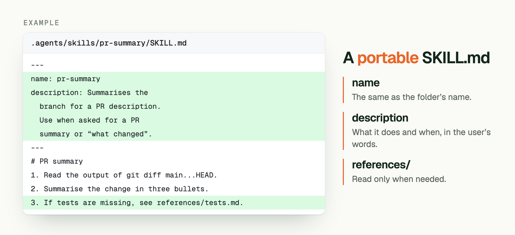This screenshot has width=515, height=235.
Task: Click the '# PR summary' heading line
Action: click(57, 161)
